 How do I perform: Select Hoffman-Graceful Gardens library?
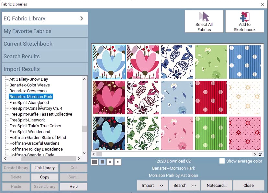coord(34,143)
